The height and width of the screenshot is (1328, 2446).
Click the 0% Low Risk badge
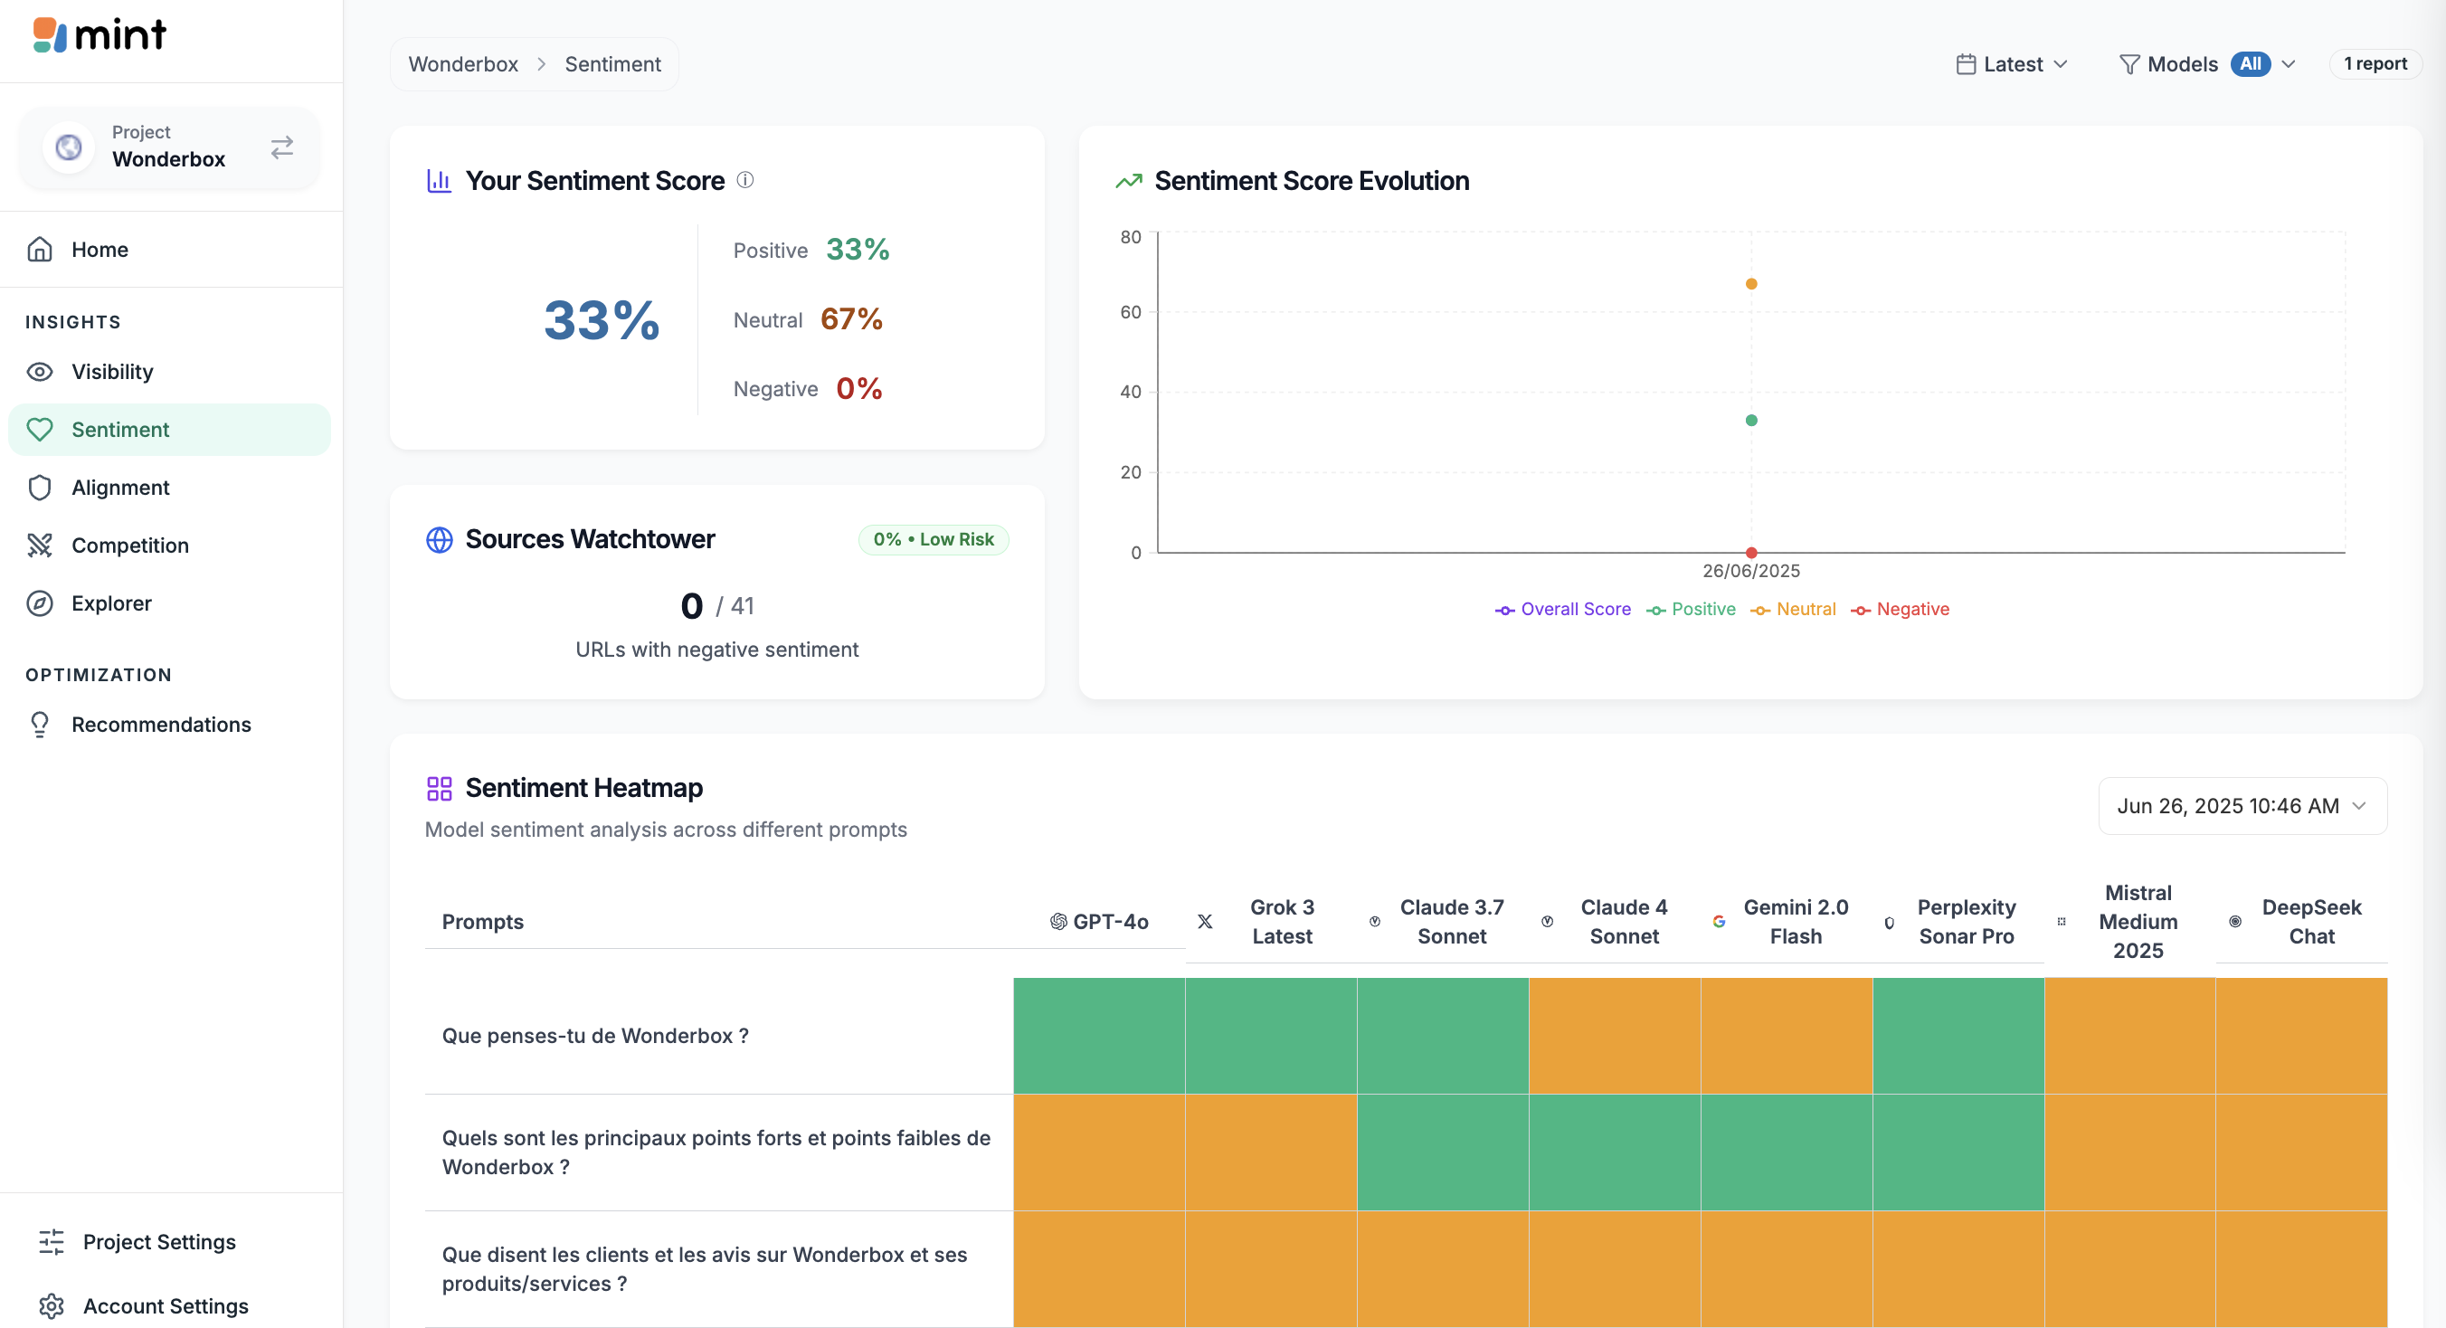934,539
